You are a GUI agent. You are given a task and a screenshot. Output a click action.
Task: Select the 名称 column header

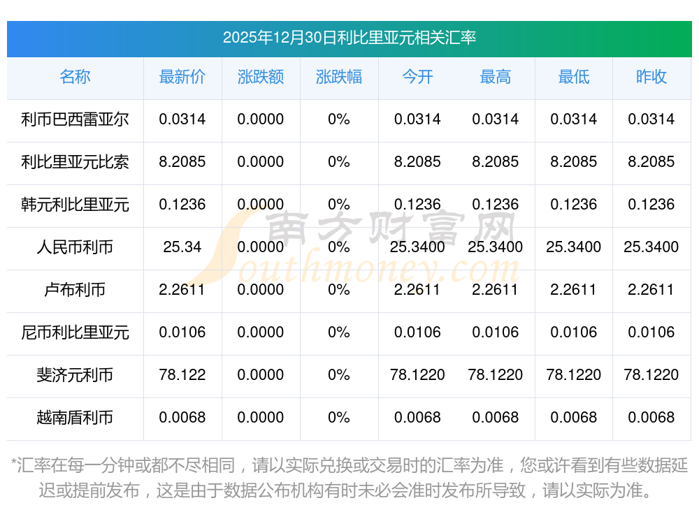pyautogui.click(x=75, y=77)
